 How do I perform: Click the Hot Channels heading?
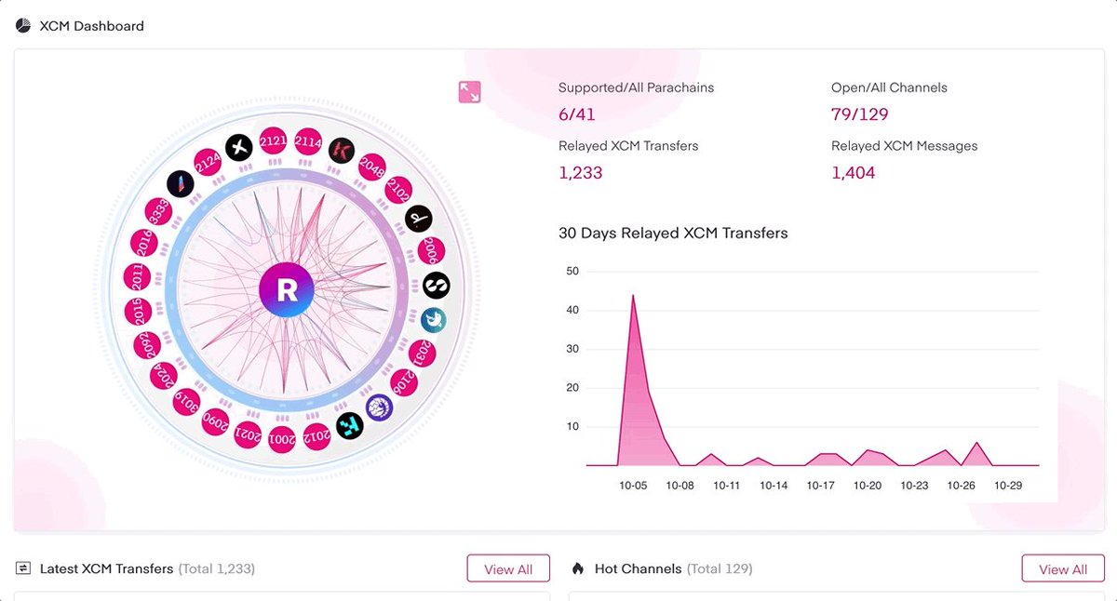click(x=639, y=568)
